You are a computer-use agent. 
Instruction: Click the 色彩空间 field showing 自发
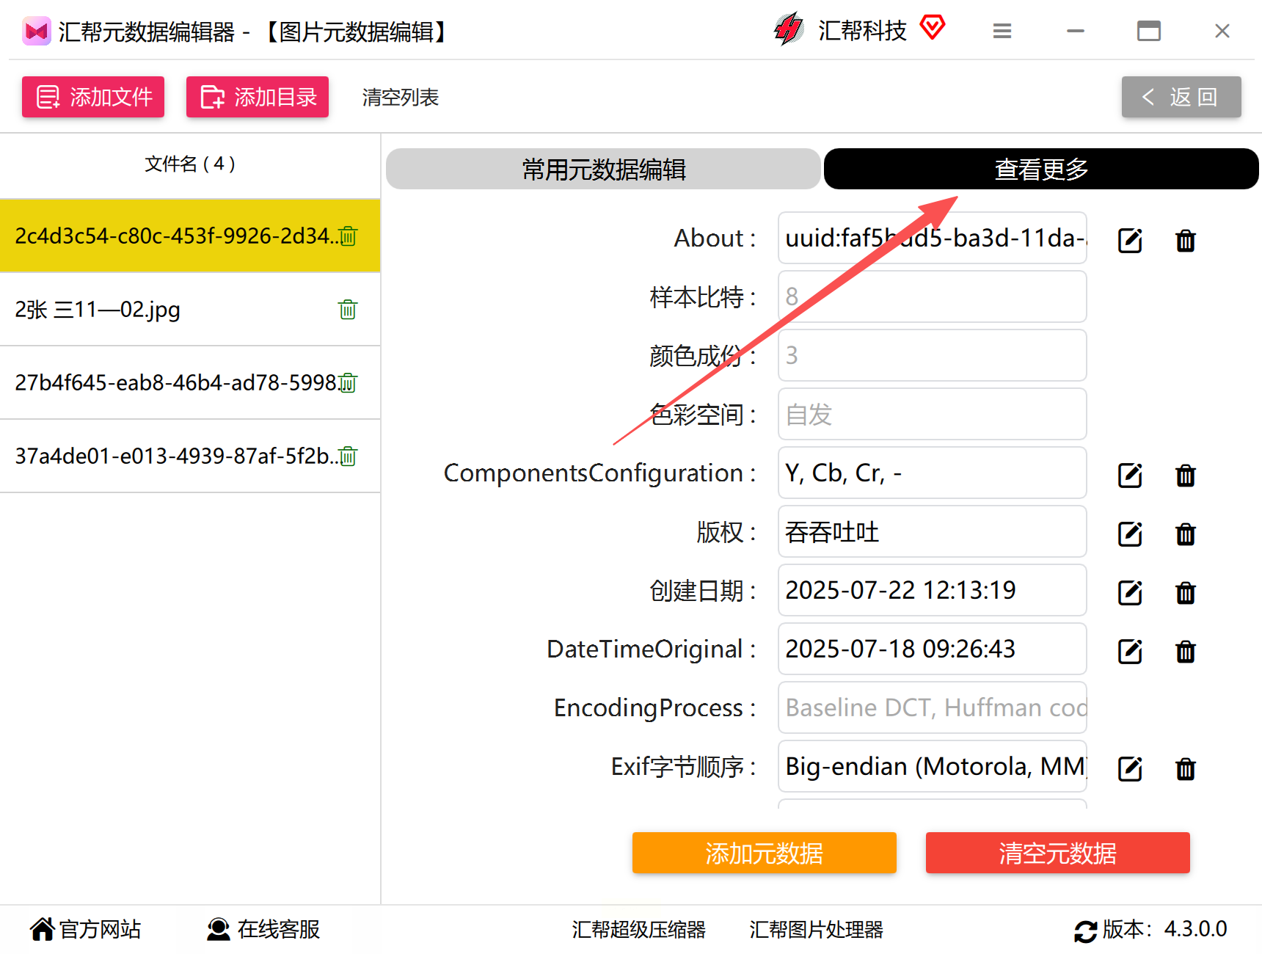tap(933, 414)
